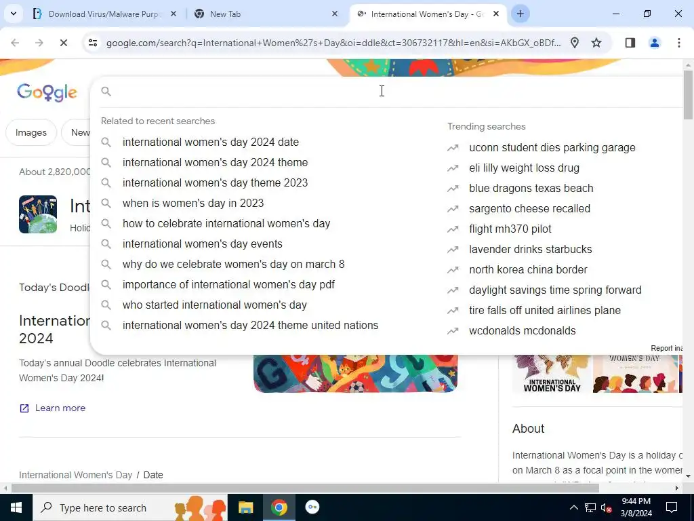Click the vertical page scrollbar thumb
The height and width of the screenshot is (521, 694).
[689, 95]
